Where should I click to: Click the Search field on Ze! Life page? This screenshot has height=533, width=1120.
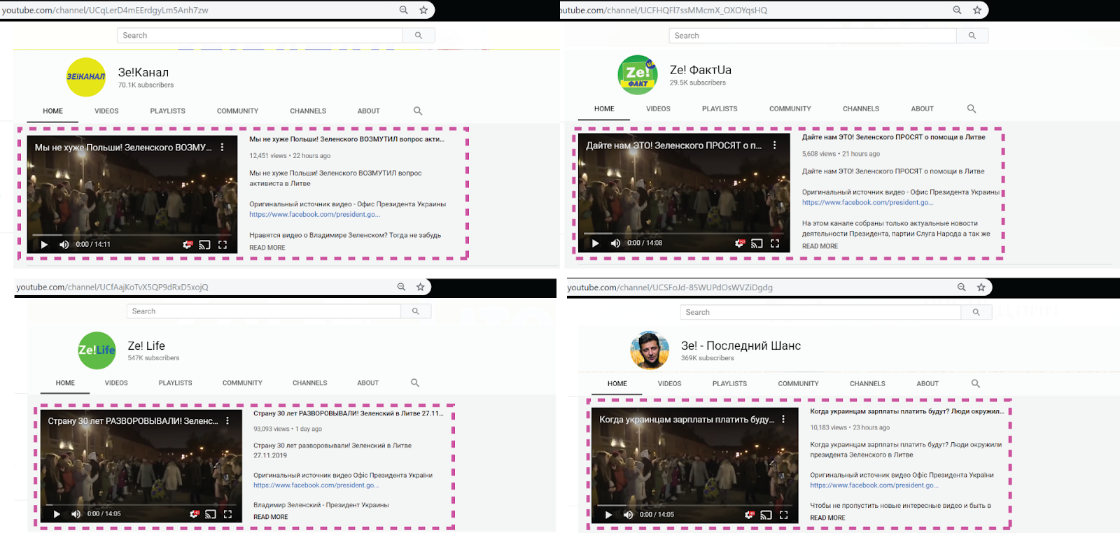(x=264, y=311)
